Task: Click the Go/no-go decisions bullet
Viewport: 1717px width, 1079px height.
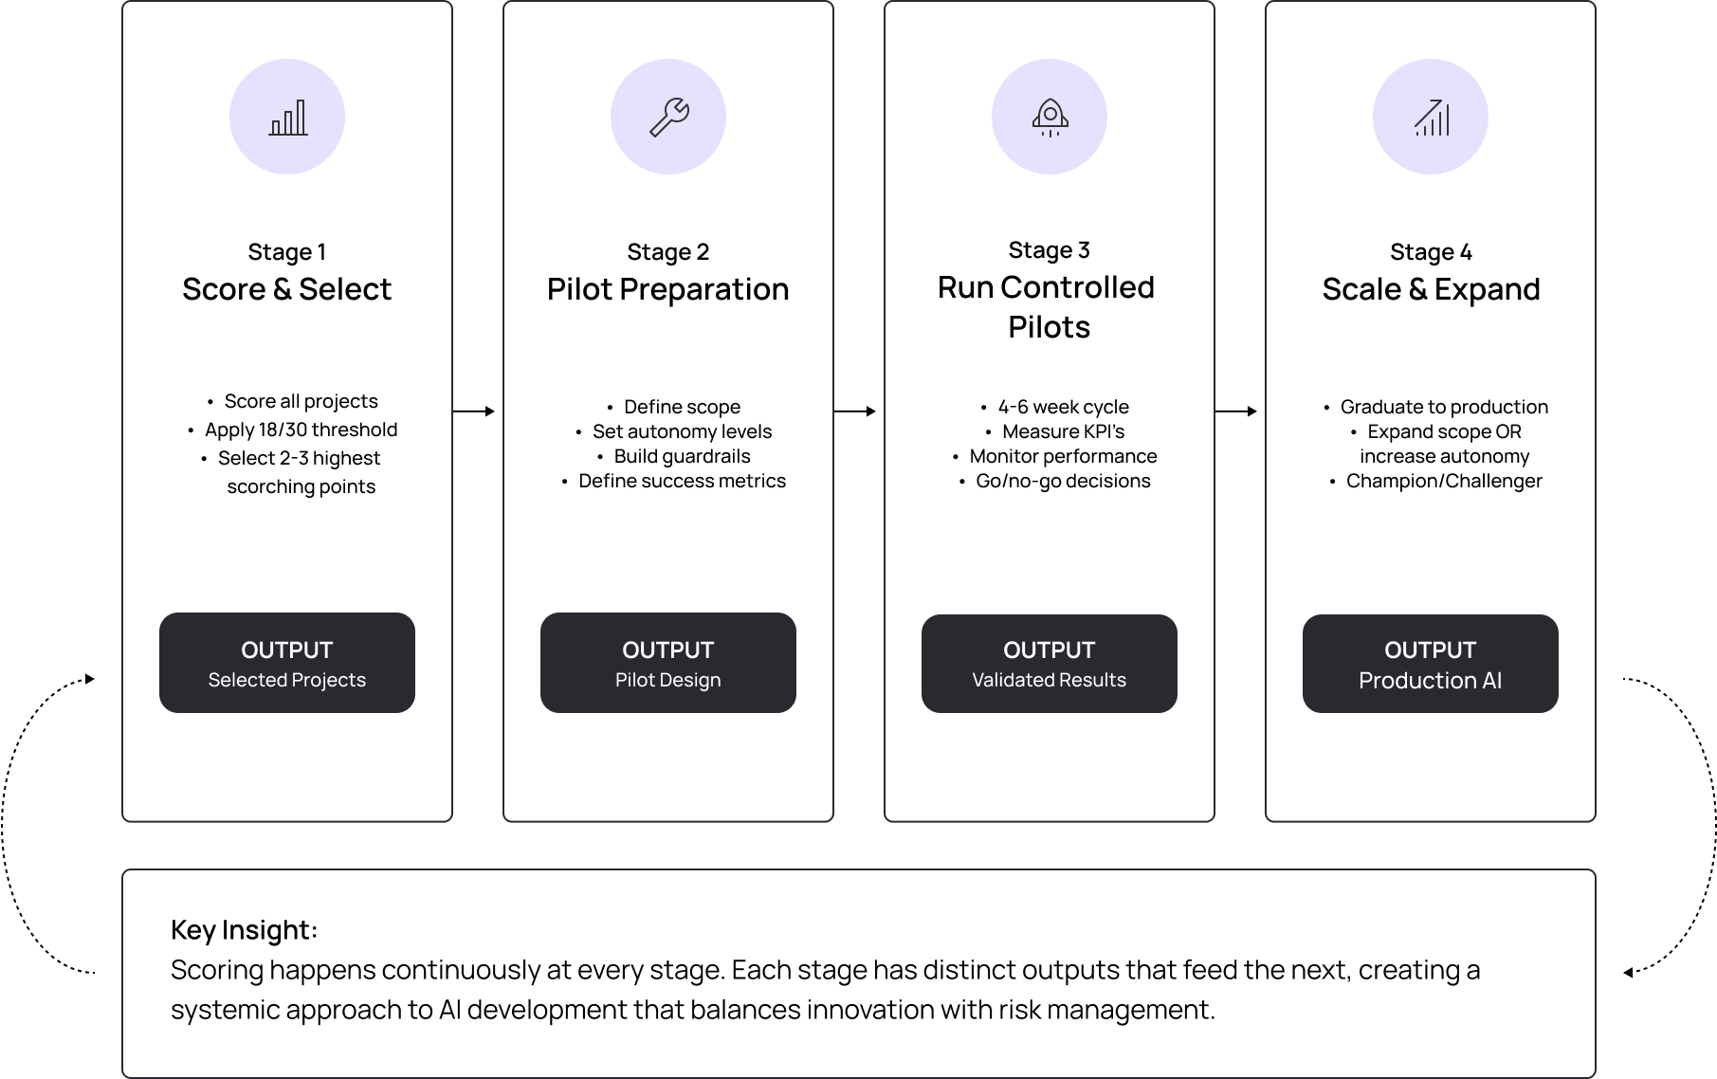Action: coord(1063,481)
